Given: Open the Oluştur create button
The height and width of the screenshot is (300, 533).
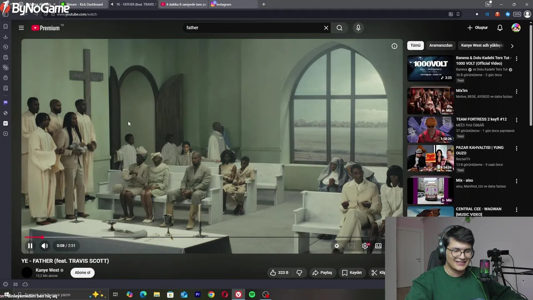Looking at the screenshot, I should [477, 28].
